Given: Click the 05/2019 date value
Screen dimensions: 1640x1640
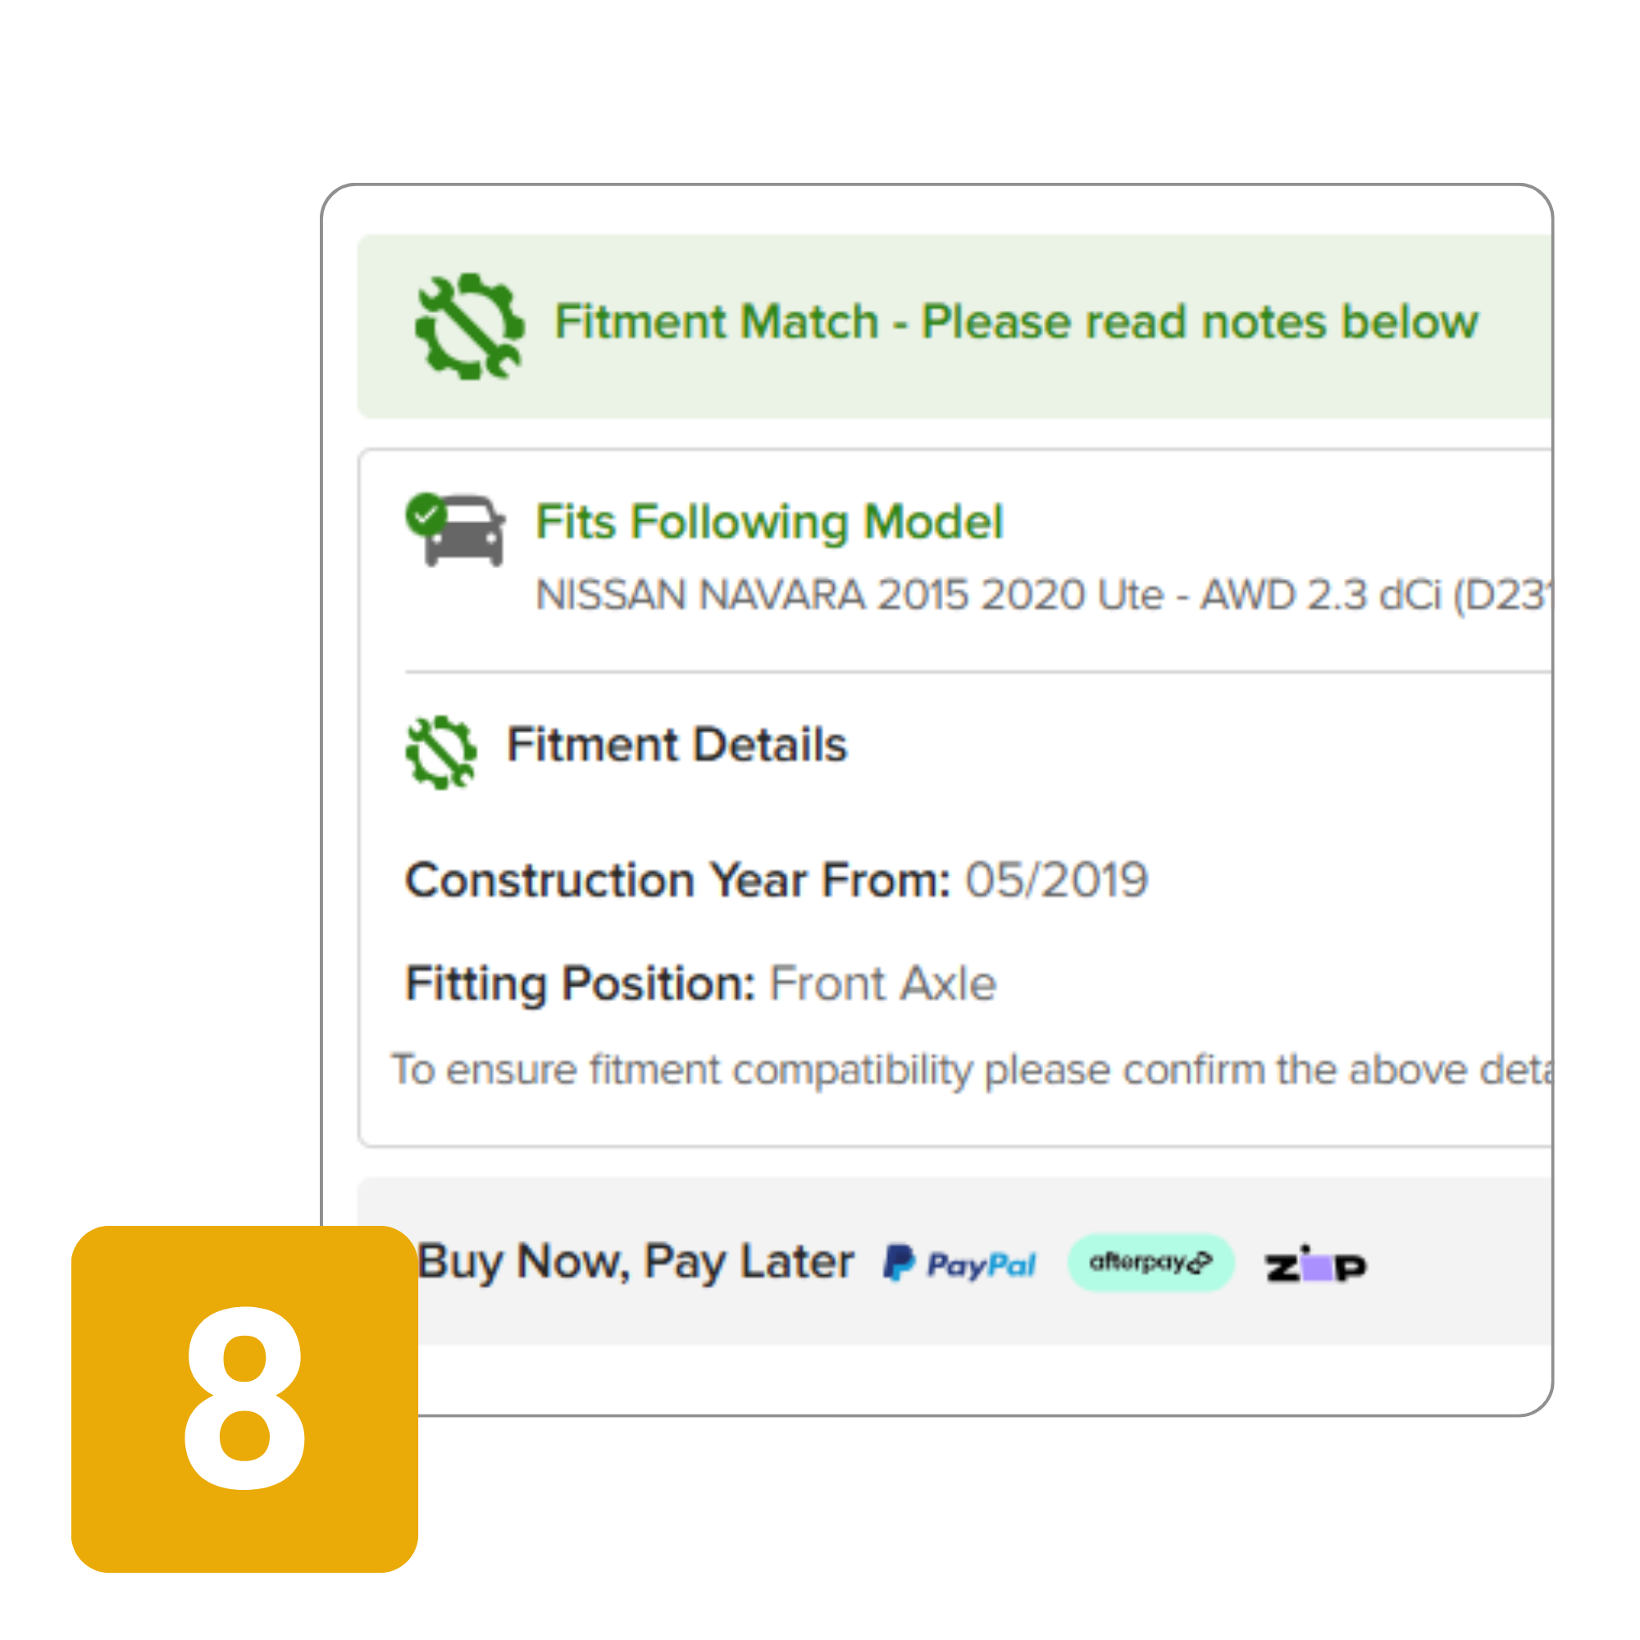Looking at the screenshot, I should tap(1057, 880).
